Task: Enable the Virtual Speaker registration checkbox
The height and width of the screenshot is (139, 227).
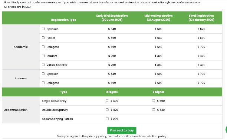Action: point(43,64)
